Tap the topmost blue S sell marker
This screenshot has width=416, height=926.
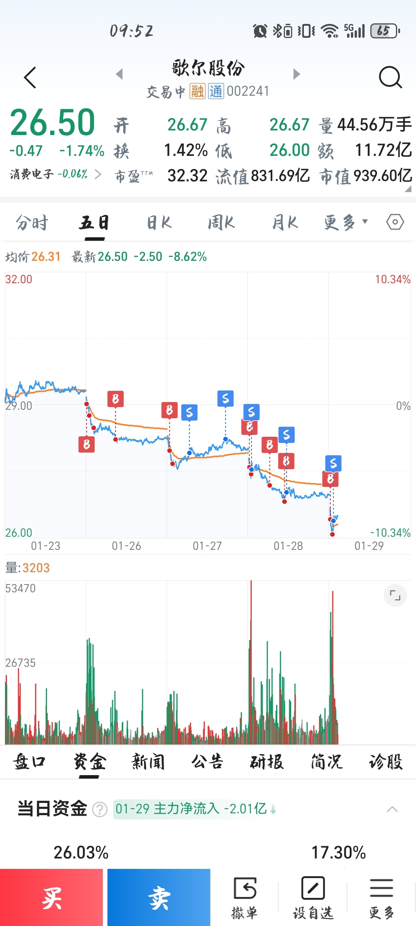225,398
